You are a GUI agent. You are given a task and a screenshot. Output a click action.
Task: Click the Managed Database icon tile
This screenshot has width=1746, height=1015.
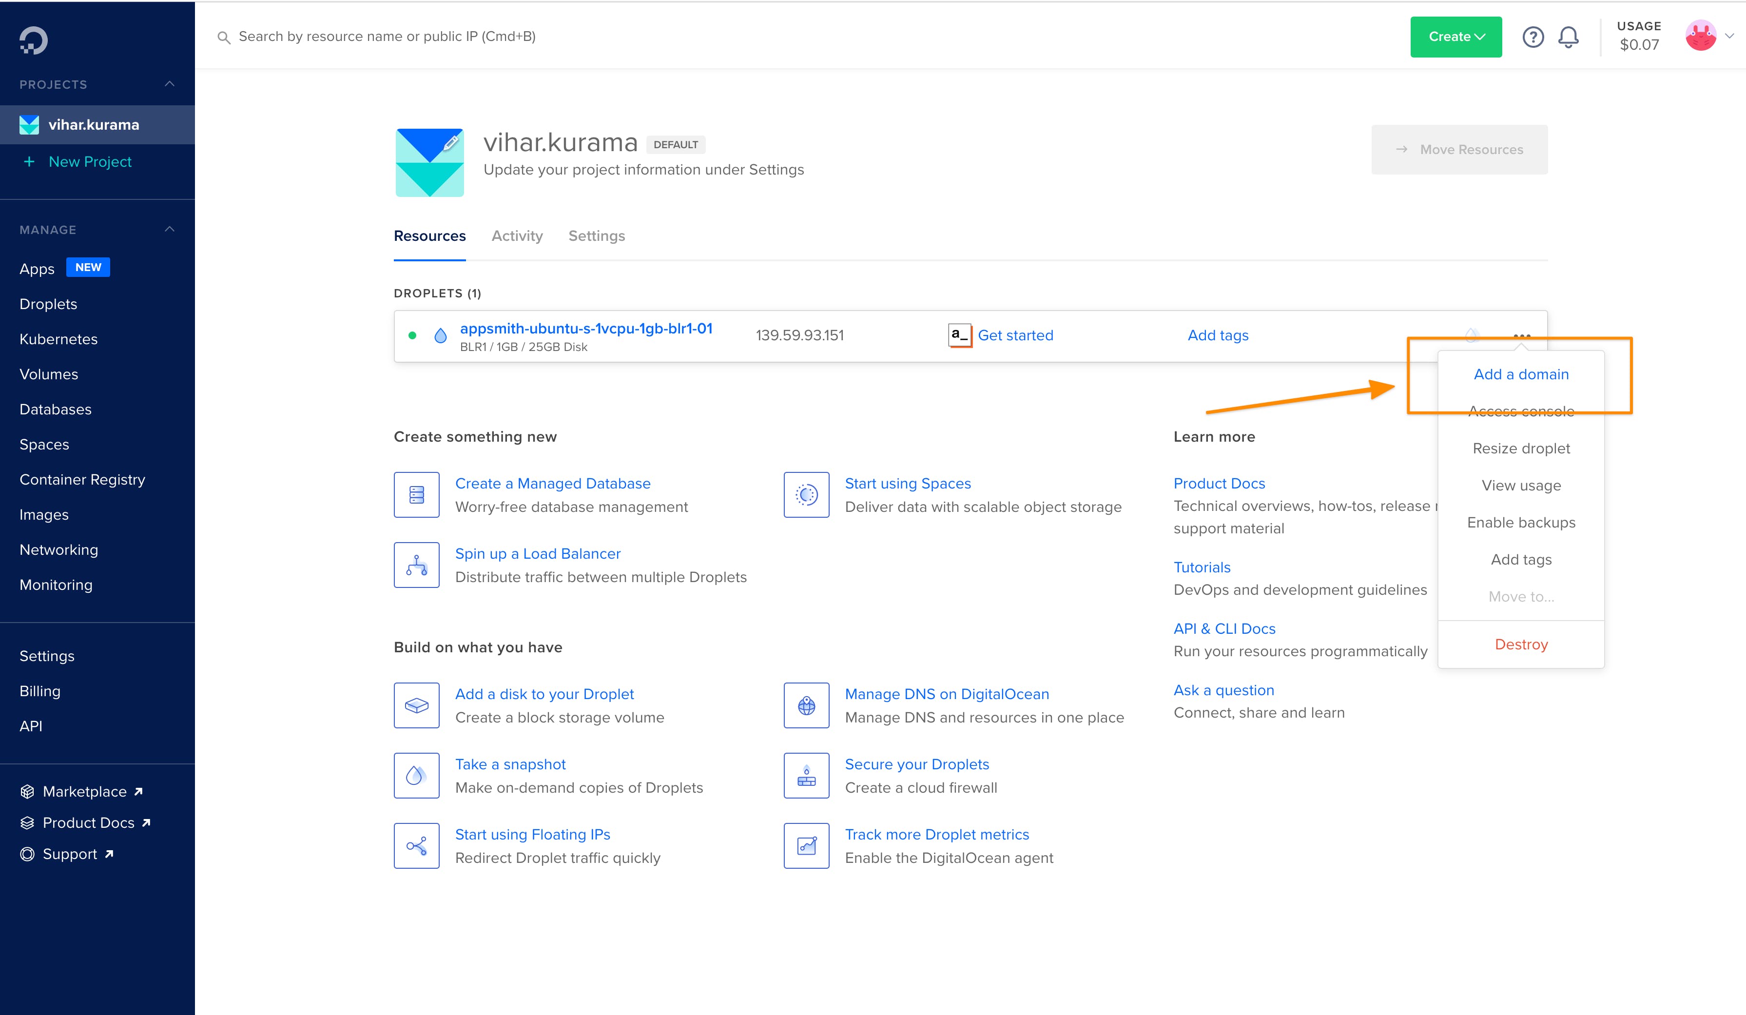tap(416, 495)
